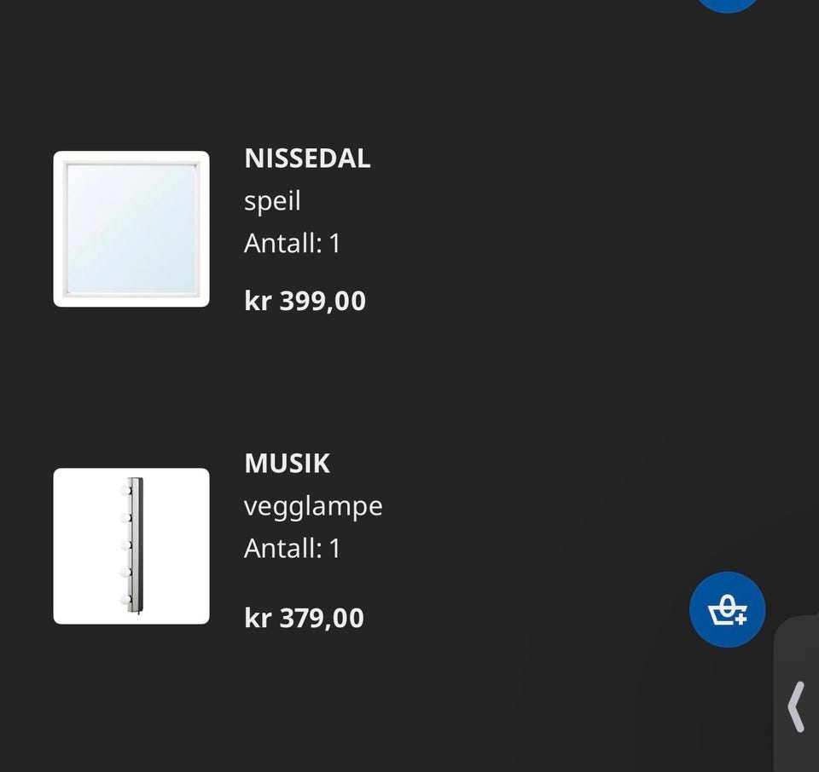Open the NISSEDAL product title
The width and height of the screenshot is (819, 772).
[x=307, y=158]
